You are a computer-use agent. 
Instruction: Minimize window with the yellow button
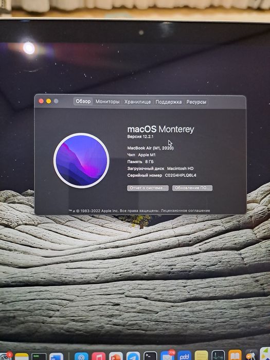coord(49,101)
